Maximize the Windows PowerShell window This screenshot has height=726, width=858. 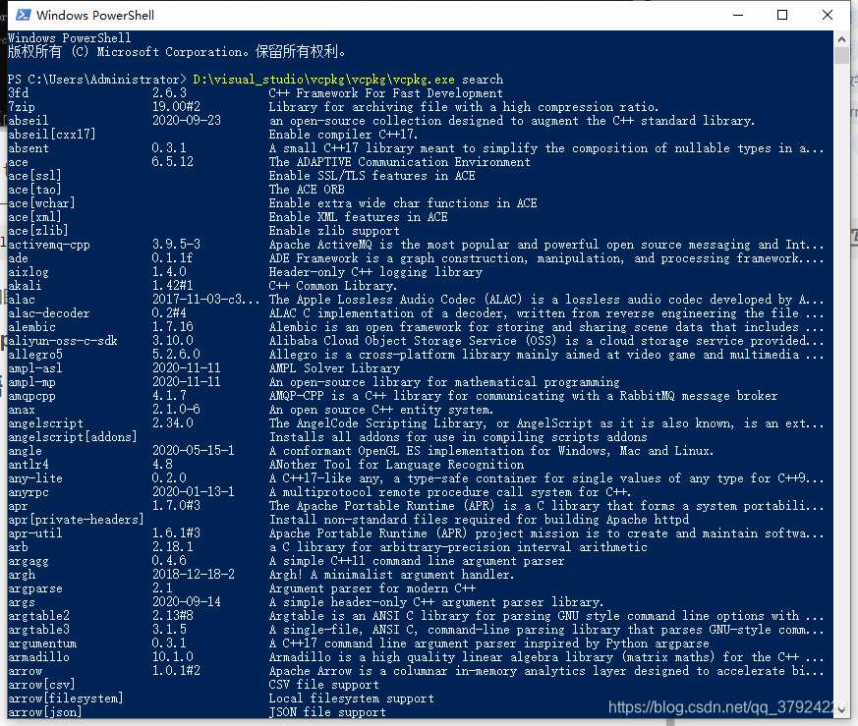click(782, 15)
